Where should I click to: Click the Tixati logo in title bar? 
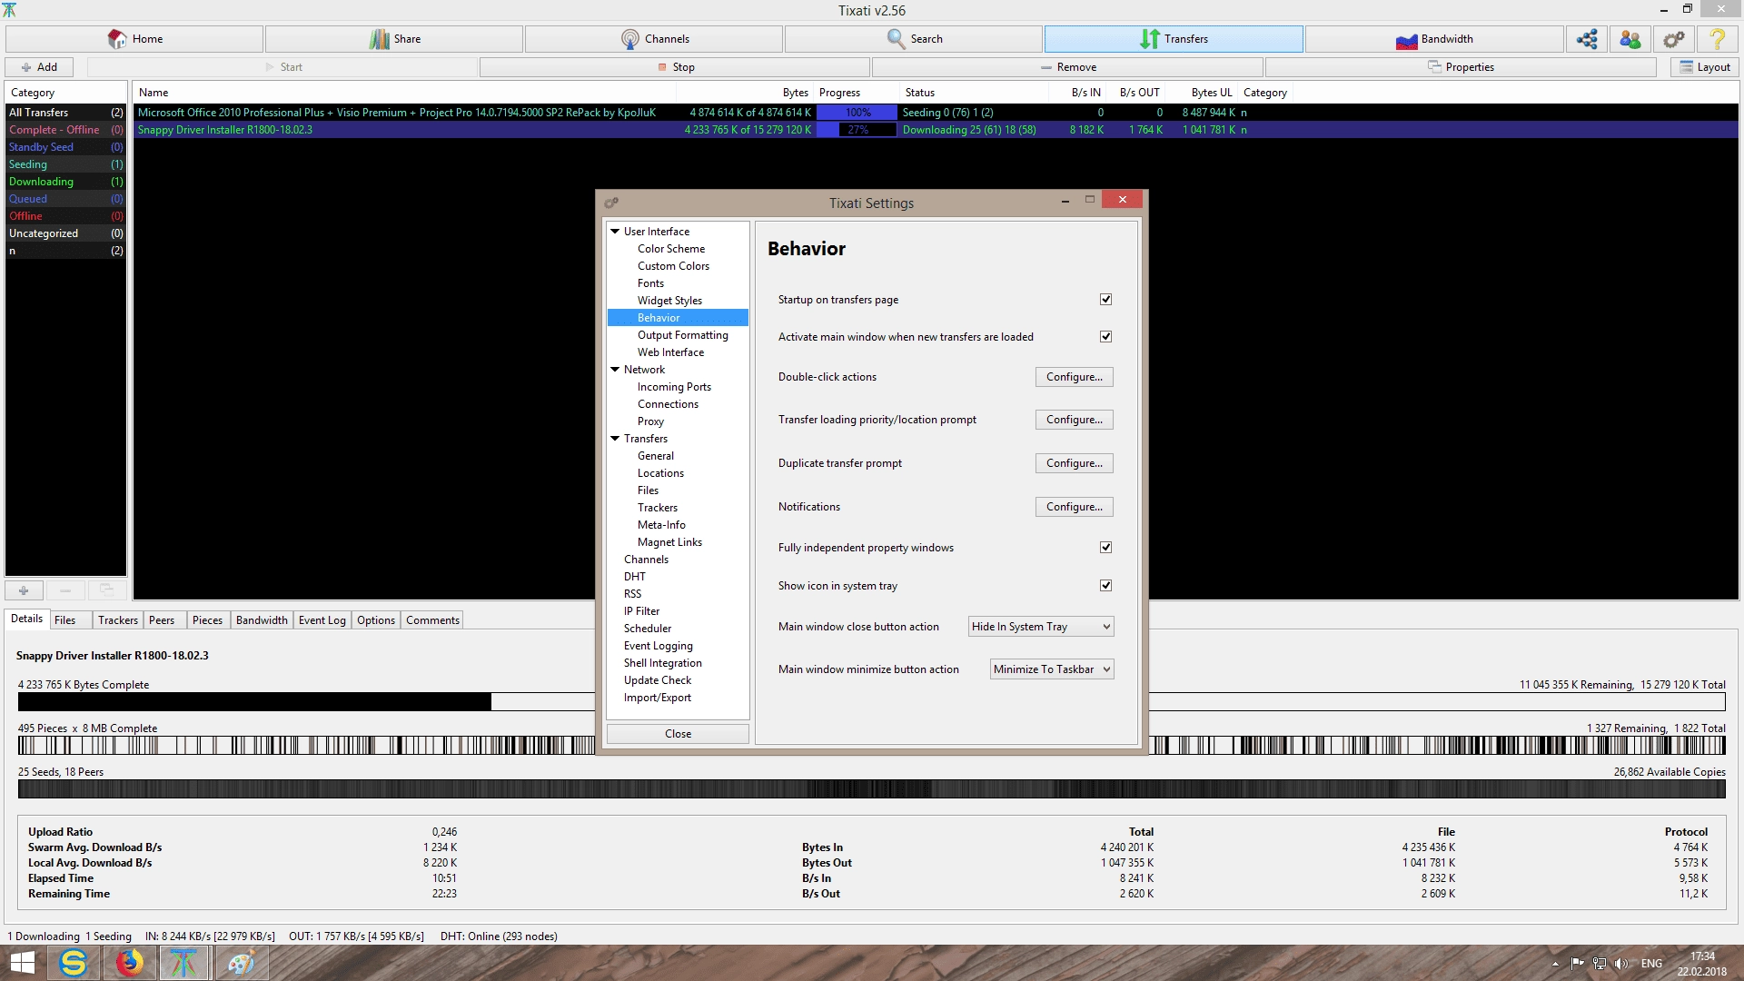tap(9, 10)
